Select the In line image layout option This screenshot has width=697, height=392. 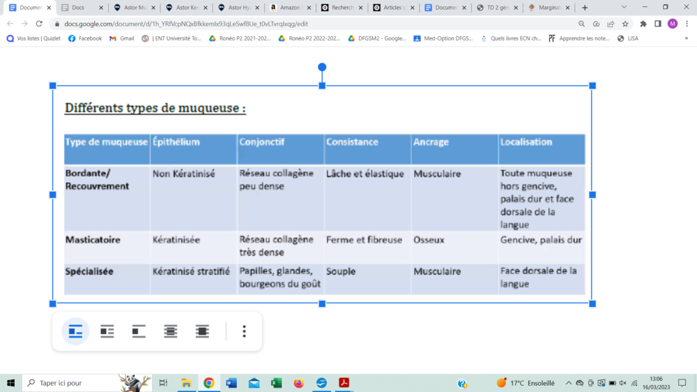pos(75,331)
